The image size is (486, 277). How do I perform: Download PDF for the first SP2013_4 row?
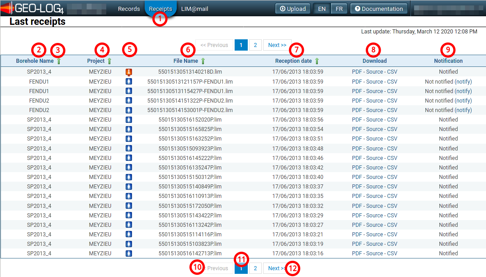click(x=357, y=72)
